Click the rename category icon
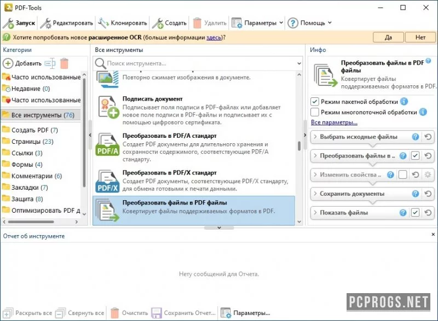 50,63
